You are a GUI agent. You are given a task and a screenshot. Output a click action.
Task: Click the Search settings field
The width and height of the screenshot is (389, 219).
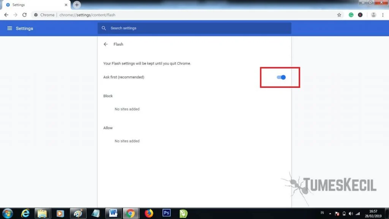click(x=194, y=28)
